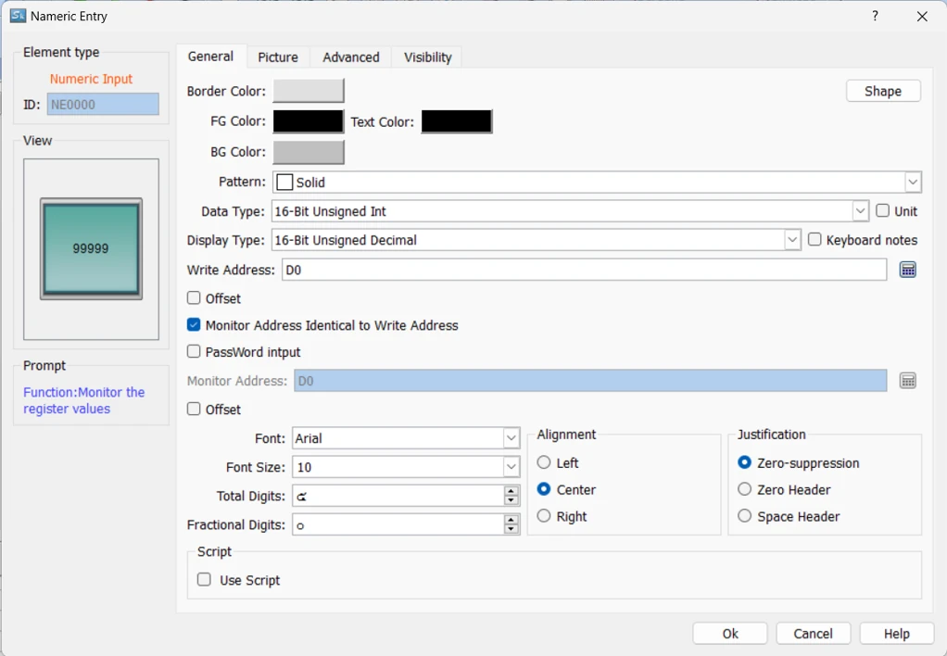Click the Shape button
This screenshot has width=947, height=656.
tap(883, 91)
